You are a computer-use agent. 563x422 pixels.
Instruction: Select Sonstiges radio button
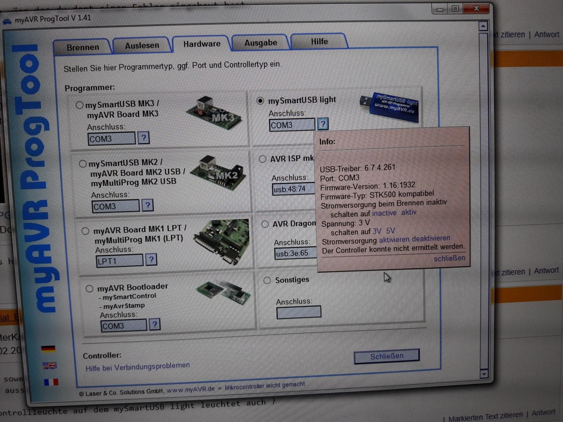[267, 280]
